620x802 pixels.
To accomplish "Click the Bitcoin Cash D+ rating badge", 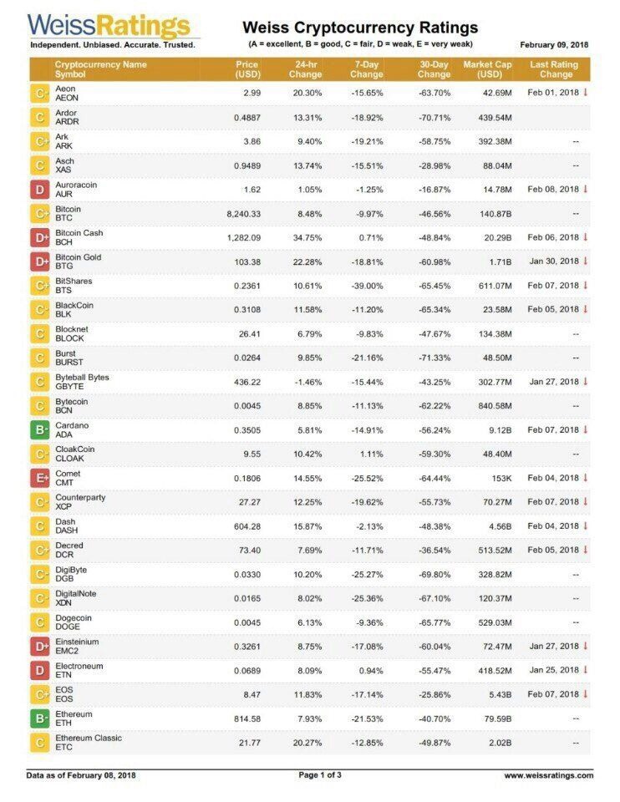I will (40, 238).
